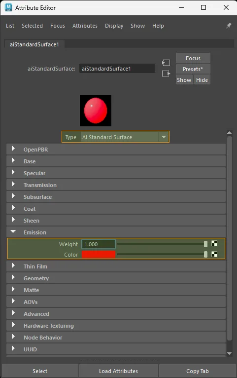
Task: Click the pin icon in the menu bar
Action: (x=229, y=26)
